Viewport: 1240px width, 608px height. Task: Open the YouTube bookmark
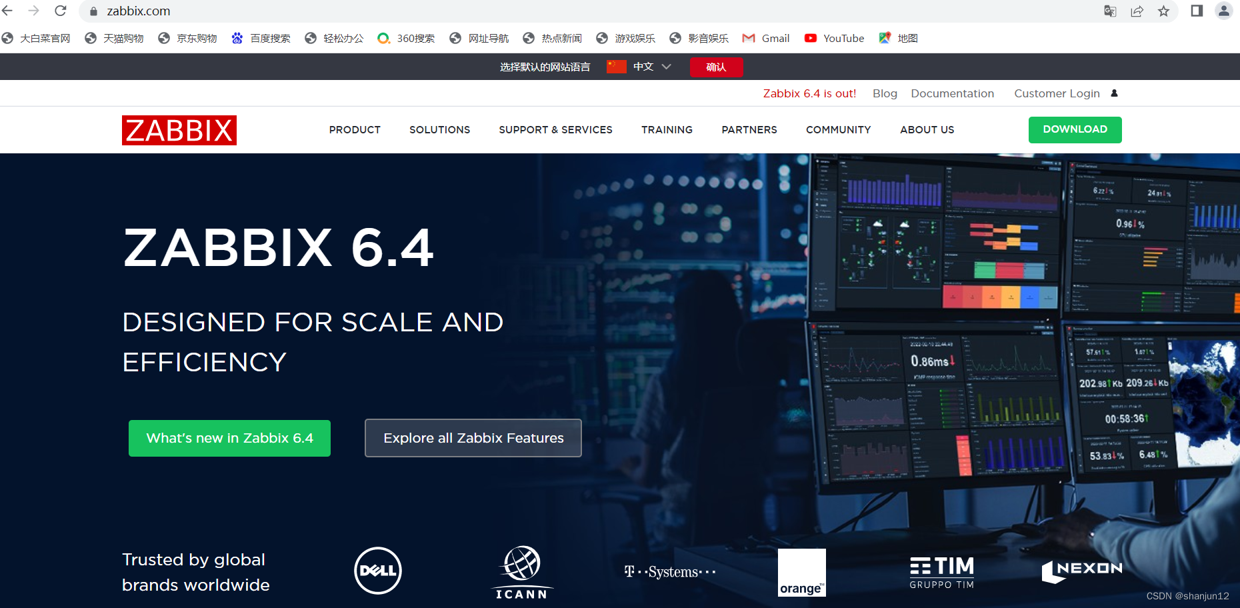point(835,39)
